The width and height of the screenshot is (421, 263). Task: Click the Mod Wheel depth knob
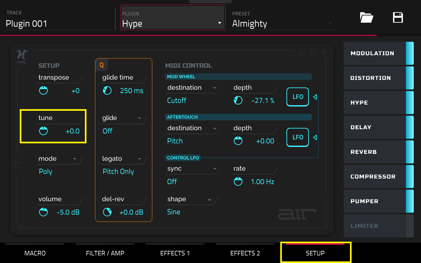coord(238,101)
